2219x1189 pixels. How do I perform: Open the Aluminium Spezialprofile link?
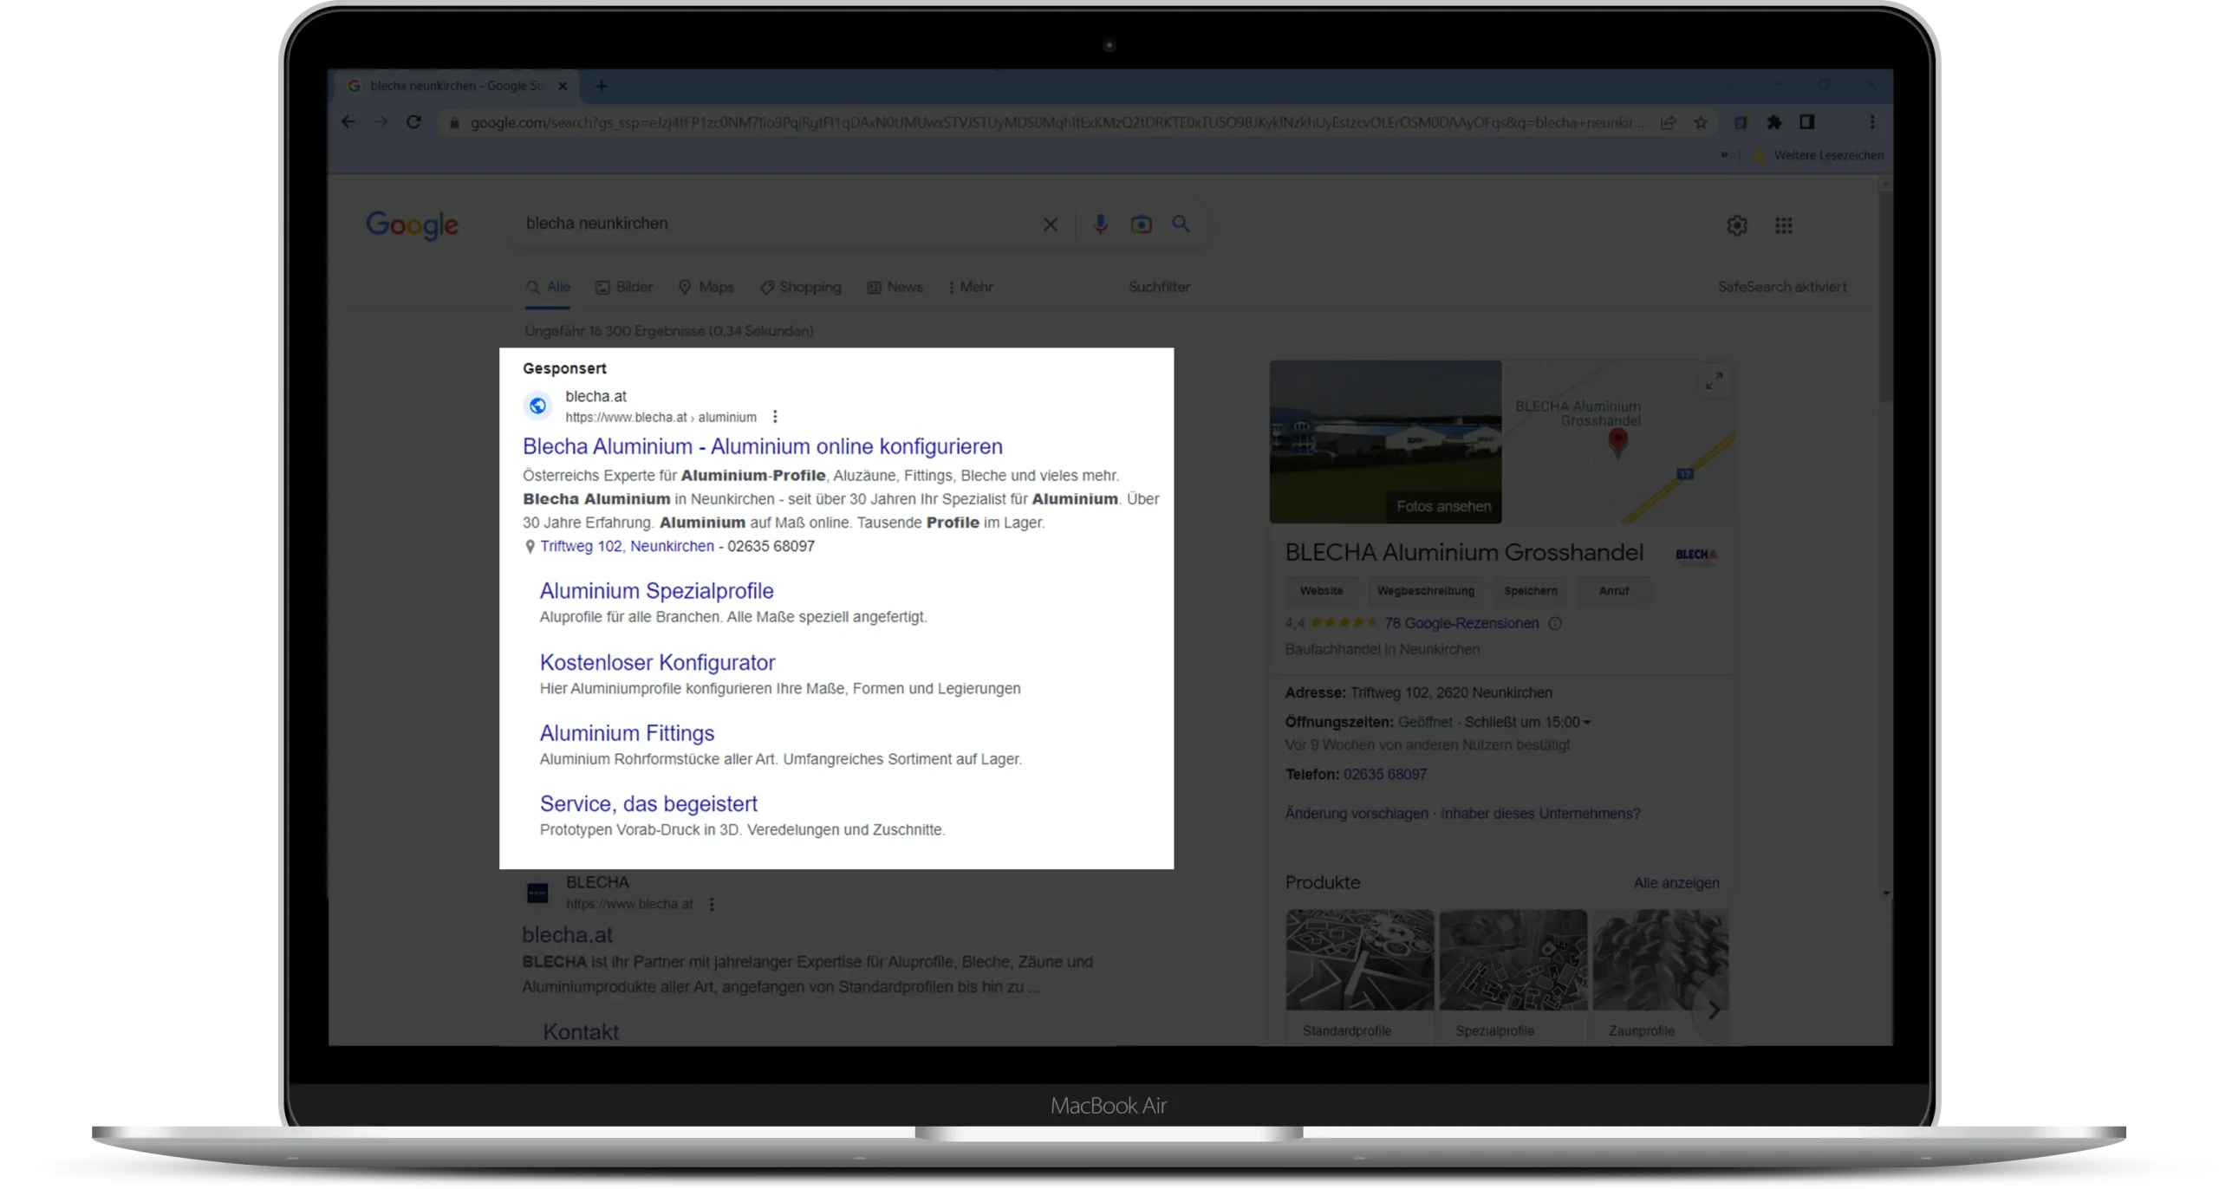click(656, 591)
